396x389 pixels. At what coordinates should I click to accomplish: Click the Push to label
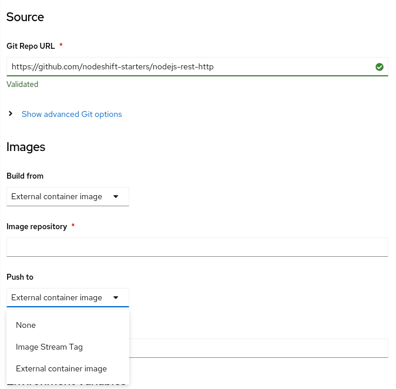20,277
